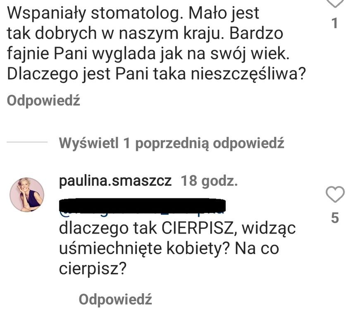
Task: Open the paulina.smaszcz username link
Action: 115,181
